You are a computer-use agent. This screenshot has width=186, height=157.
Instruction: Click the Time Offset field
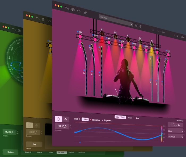[175, 137]
